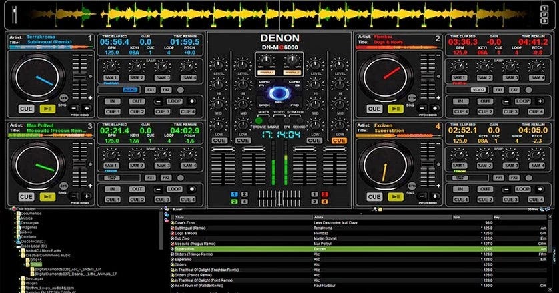Set loop OUT point on deck 1
The width and height of the screenshot is (559, 293).
click(137, 101)
